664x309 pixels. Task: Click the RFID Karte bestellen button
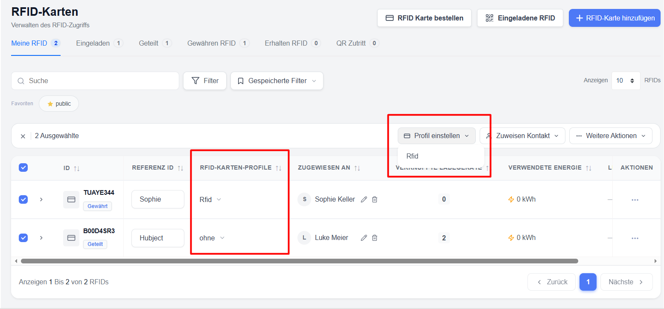click(424, 18)
